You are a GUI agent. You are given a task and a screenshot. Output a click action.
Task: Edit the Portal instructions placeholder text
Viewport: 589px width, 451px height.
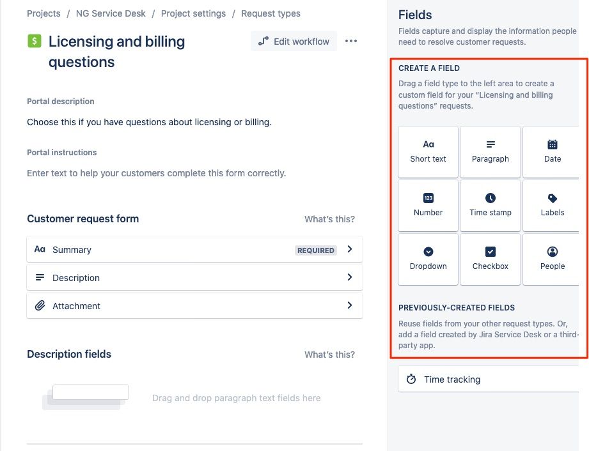coord(157,173)
